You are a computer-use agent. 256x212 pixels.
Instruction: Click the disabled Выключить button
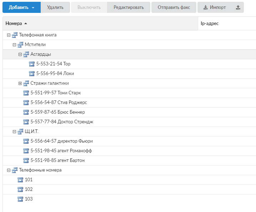pos(89,8)
